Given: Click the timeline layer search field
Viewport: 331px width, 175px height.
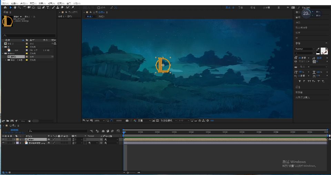Looking at the screenshot, I should point(58,131).
